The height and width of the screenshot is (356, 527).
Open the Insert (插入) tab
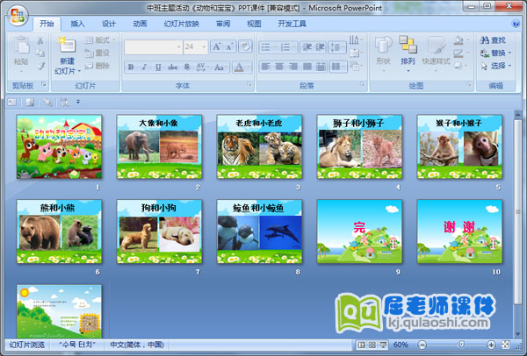tap(78, 24)
